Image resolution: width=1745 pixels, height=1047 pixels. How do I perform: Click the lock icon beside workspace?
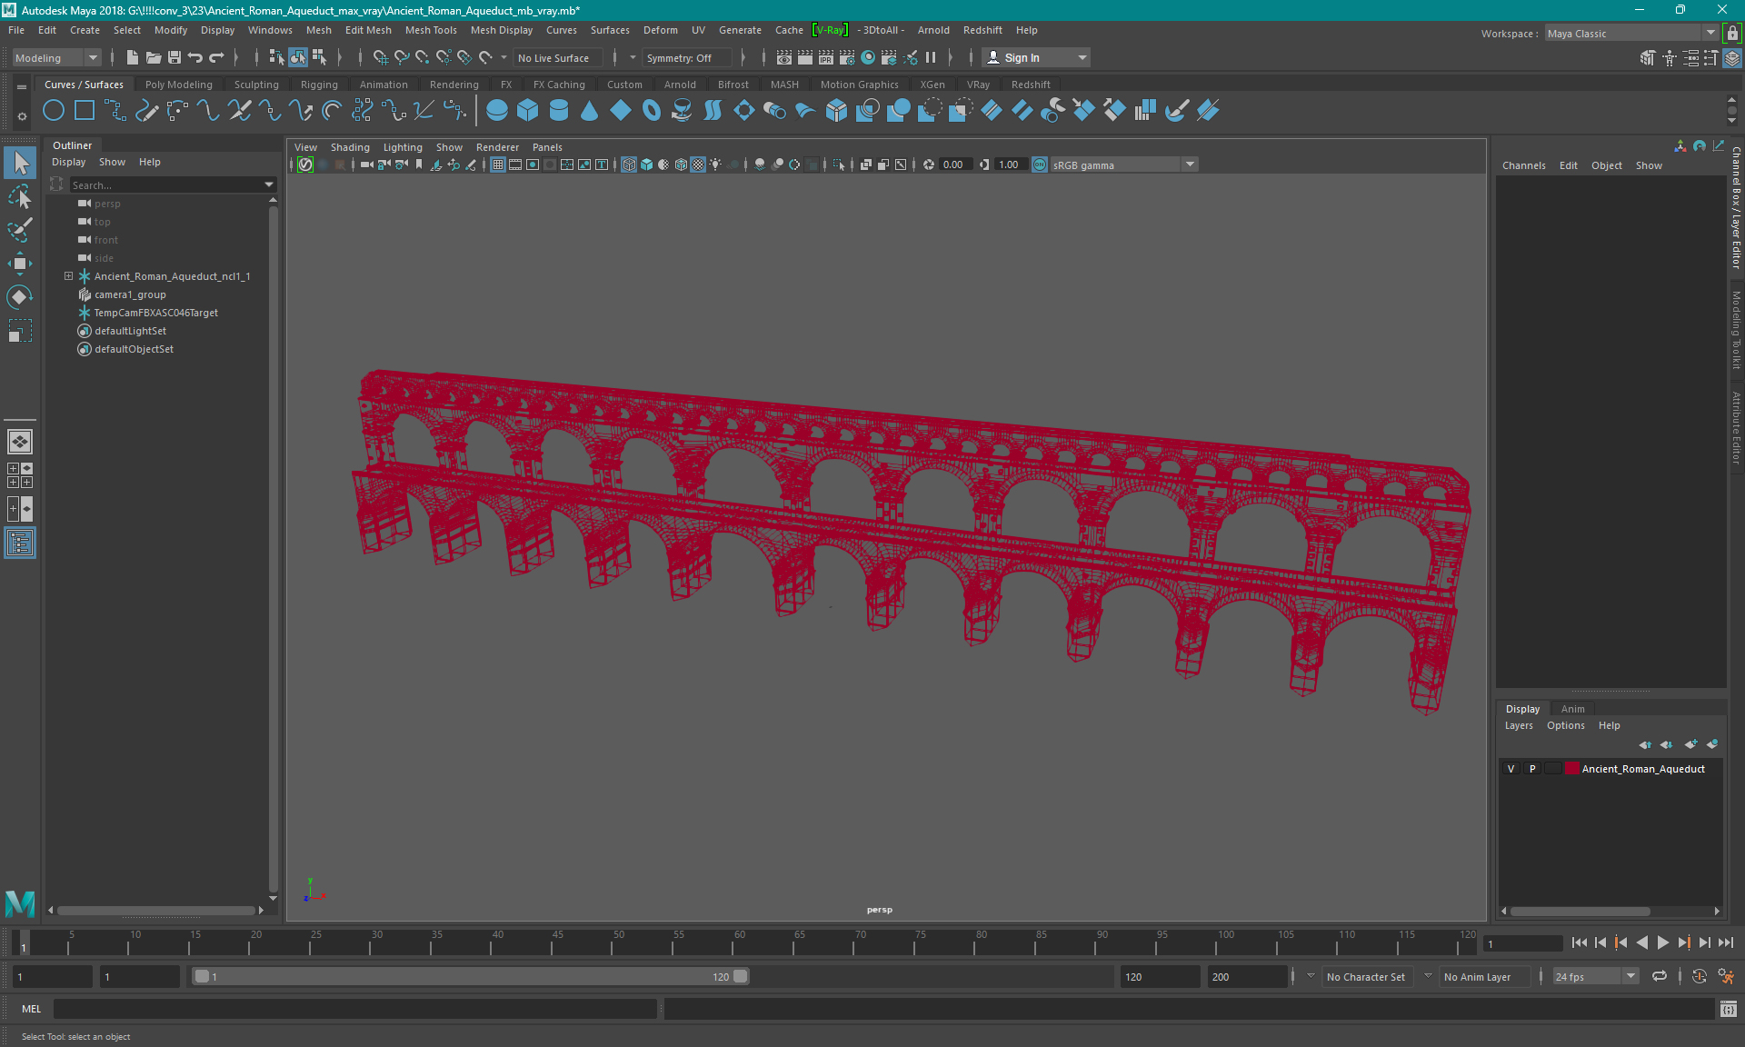tap(1732, 34)
